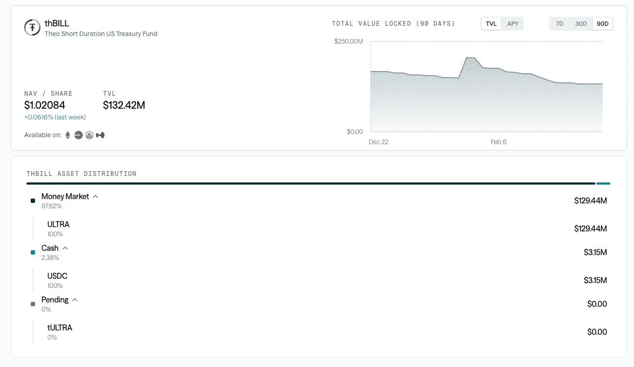This screenshot has height=367, width=634.
Task: Click the Hyperliquid network icon
Action: click(x=100, y=135)
